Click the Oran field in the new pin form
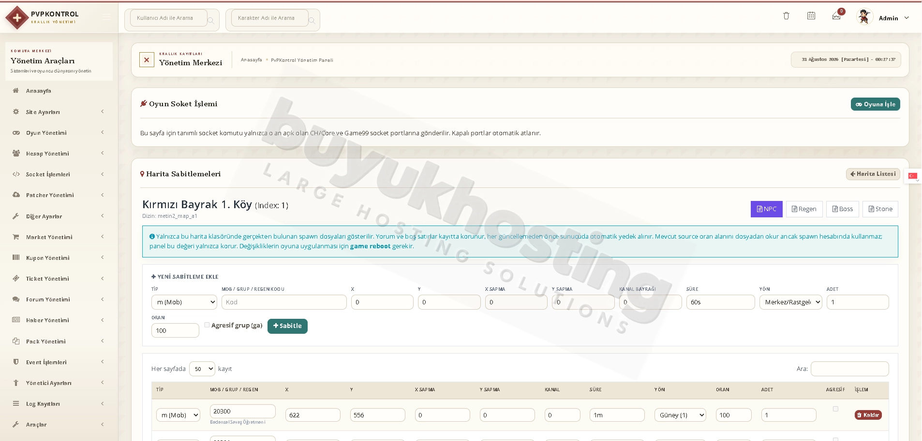Screen dimensions: 922x441 [x=175, y=330]
